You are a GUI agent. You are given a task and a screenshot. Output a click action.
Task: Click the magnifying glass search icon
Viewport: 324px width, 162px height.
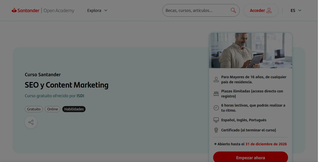(233, 10)
